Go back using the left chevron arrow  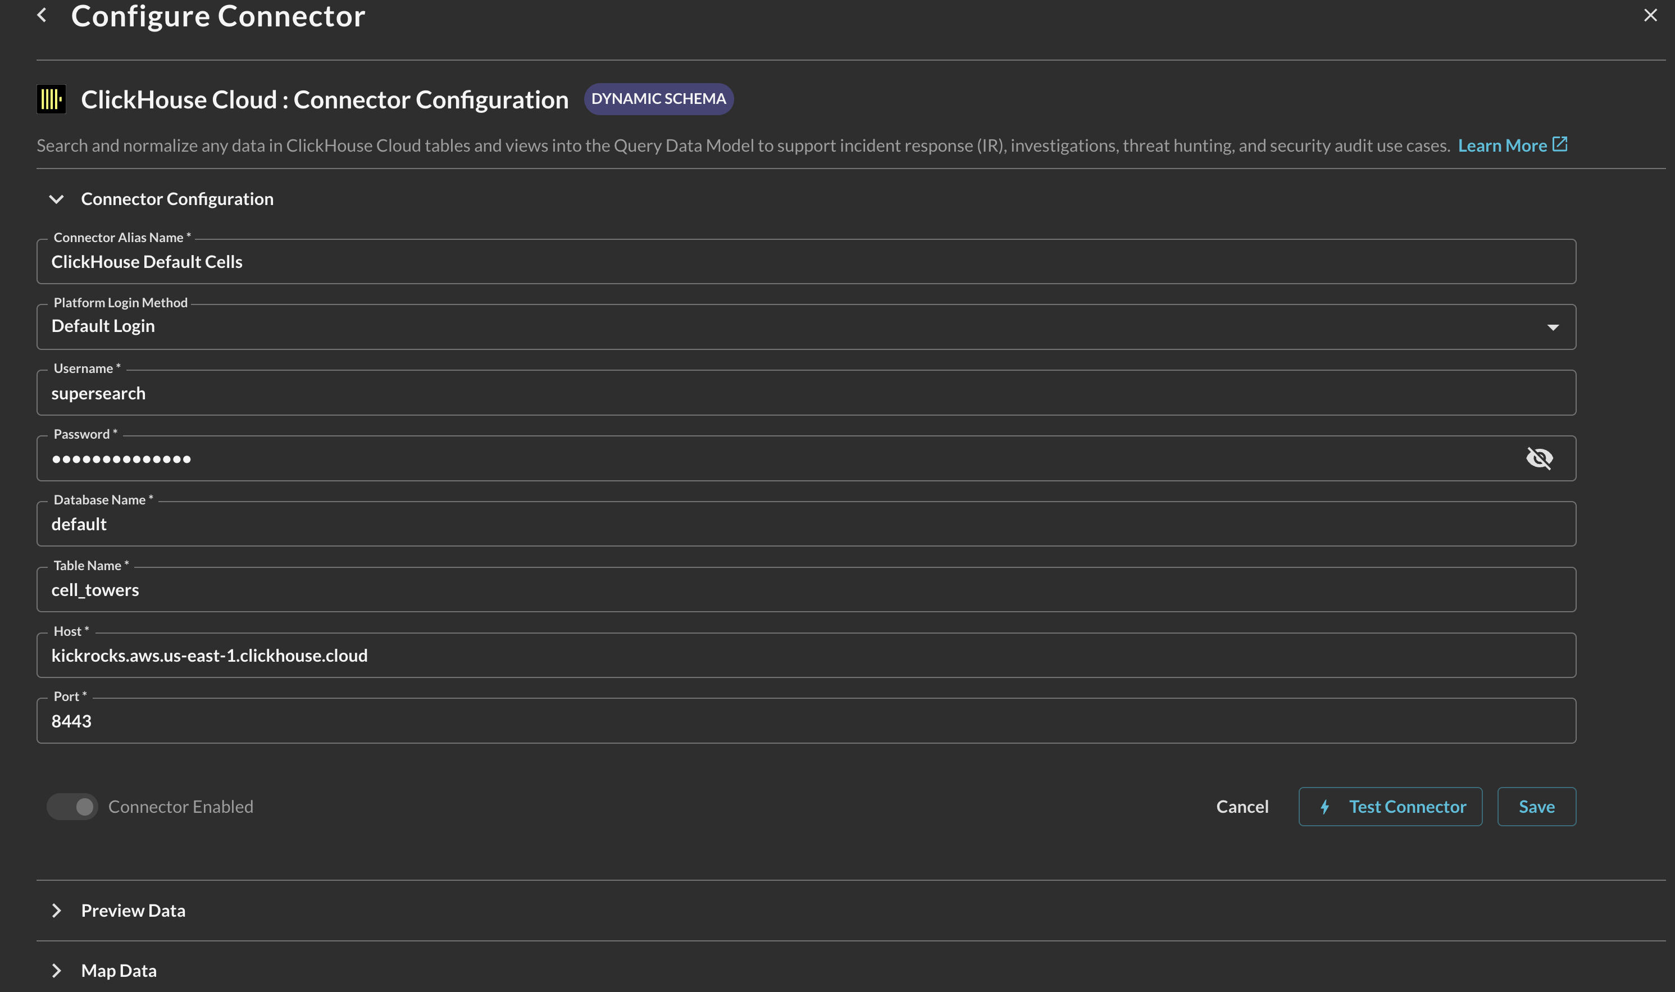click(42, 15)
